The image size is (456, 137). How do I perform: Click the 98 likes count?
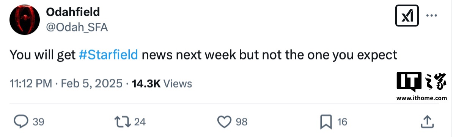(242, 122)
